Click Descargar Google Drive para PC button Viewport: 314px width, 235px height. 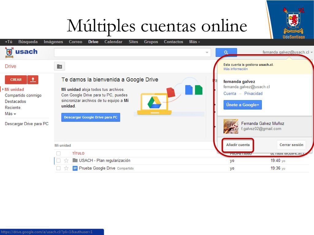coord(91,117)
